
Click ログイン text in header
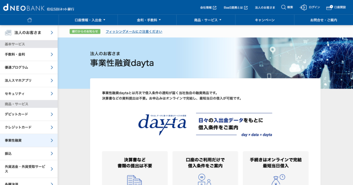click(314, 7)
